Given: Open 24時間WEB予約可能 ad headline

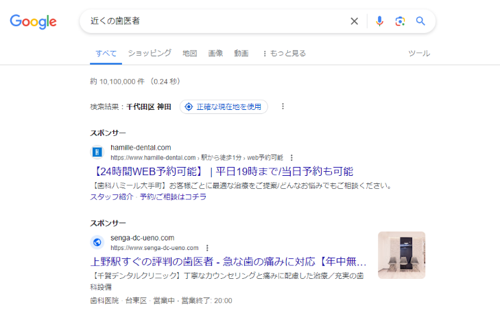Looking at the screenshot, I should tap(223, 172).
